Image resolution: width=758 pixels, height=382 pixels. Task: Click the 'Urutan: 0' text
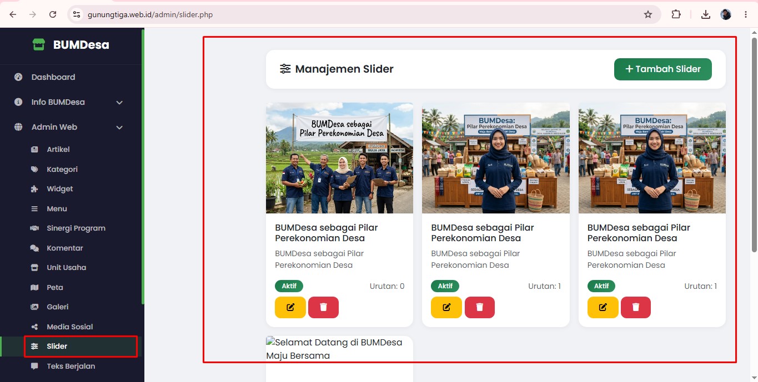pyautogui.click(x=387, y=286)
